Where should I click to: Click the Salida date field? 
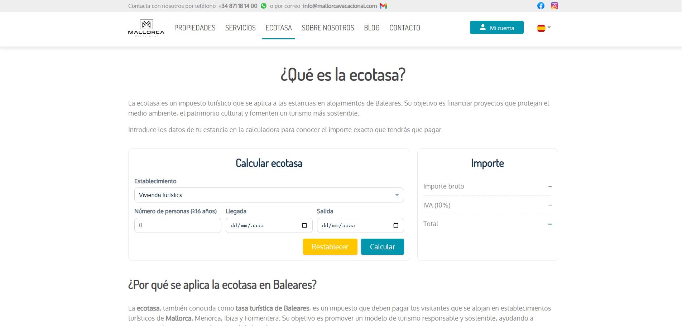coord(360,225)
